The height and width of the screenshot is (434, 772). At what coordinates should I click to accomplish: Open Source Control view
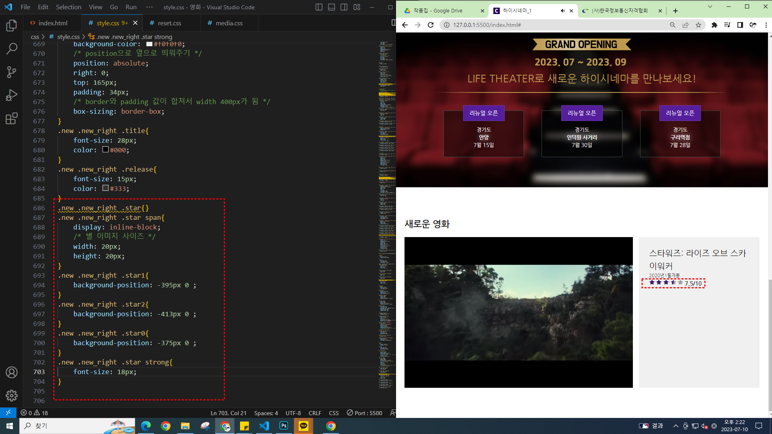pyautogui.click(x=12, y=72)
